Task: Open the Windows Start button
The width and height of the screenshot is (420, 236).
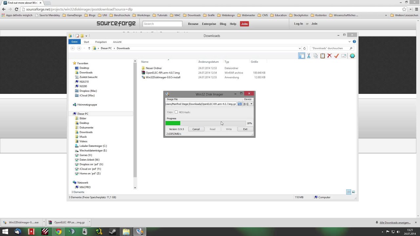Action: coord(5,232)
